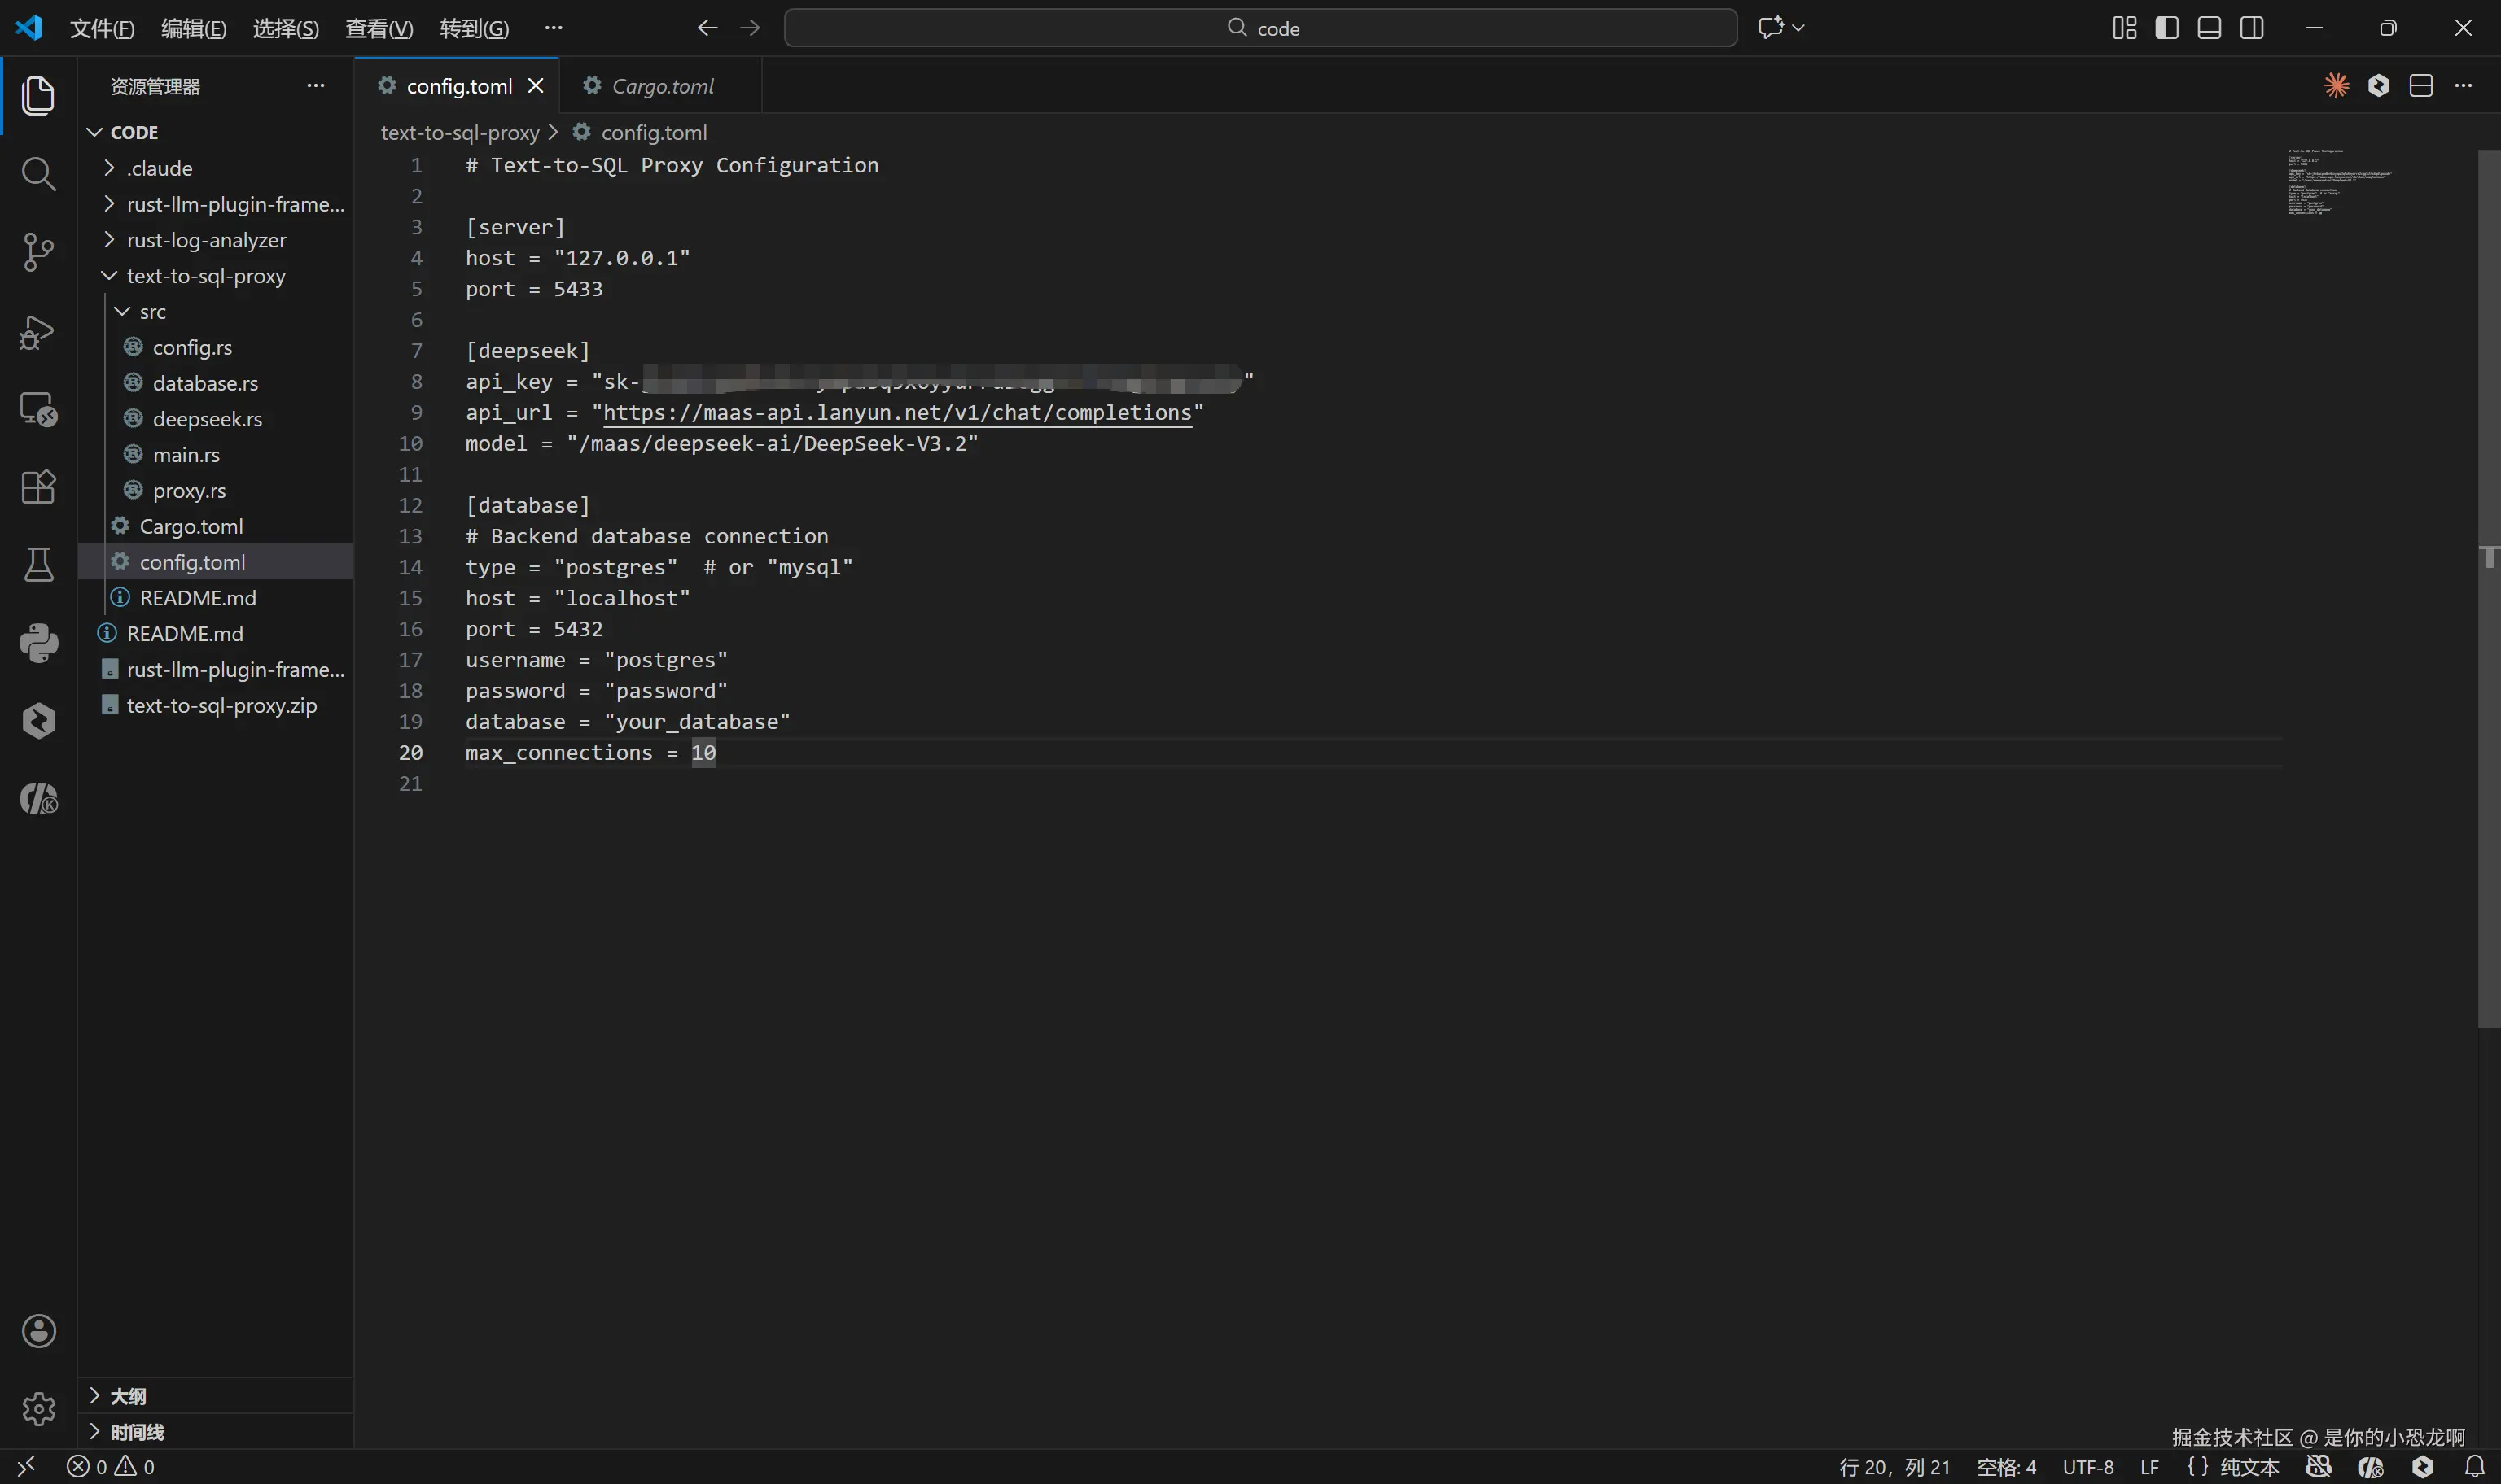Open the Manage settings gear

38,1408
